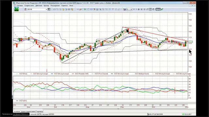The width and height of the screenshot is (209, 117).
Task: Click the green icon after line tool dropdown
Action: (162, 9)
